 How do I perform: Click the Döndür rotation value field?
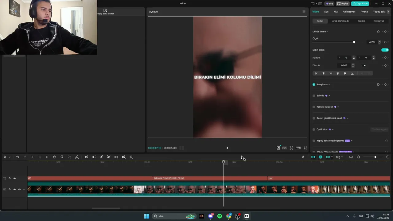[x=344, y=65]
